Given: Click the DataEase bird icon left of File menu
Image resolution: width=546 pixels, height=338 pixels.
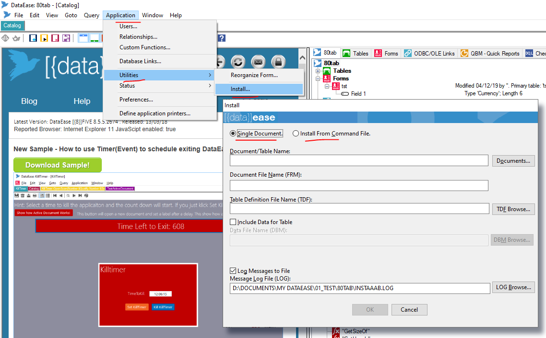Looking at the screenshot, I should coord(7,15).
